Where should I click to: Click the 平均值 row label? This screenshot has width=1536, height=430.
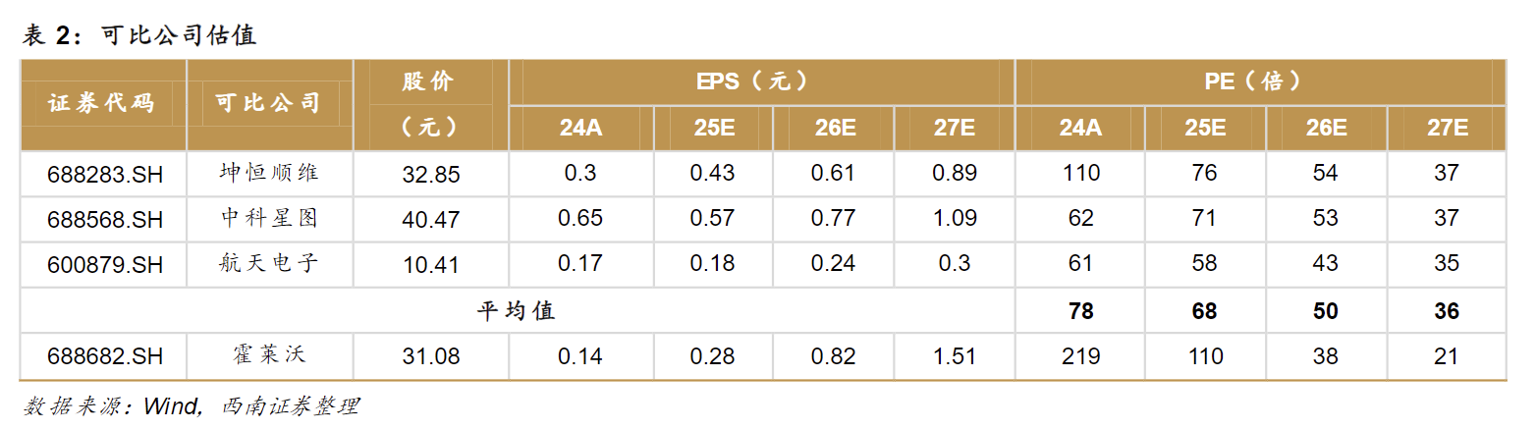tap(517, 311)
